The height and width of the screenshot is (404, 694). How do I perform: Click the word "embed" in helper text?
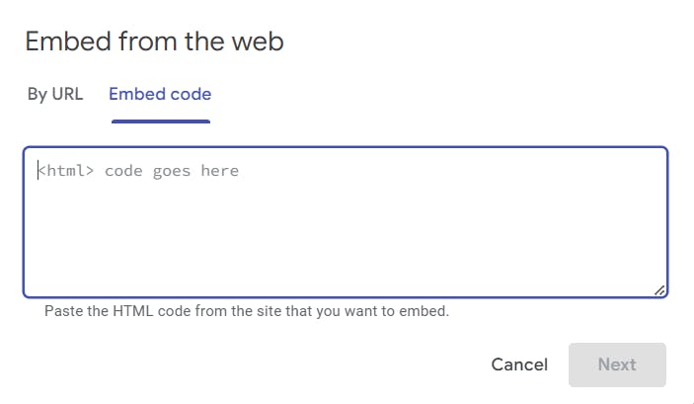coord(424,312)
